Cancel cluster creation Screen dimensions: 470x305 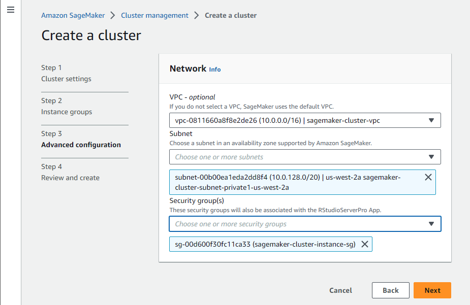340,290
